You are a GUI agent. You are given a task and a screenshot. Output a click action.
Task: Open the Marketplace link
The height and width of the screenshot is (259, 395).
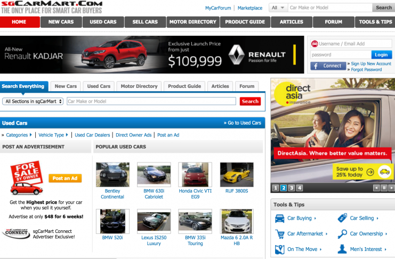coord(250,8)
